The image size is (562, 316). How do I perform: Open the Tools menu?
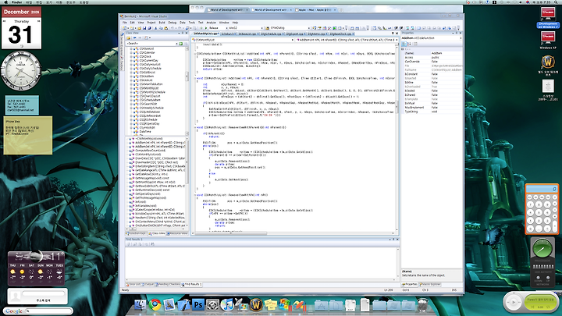tap(192, 23)
